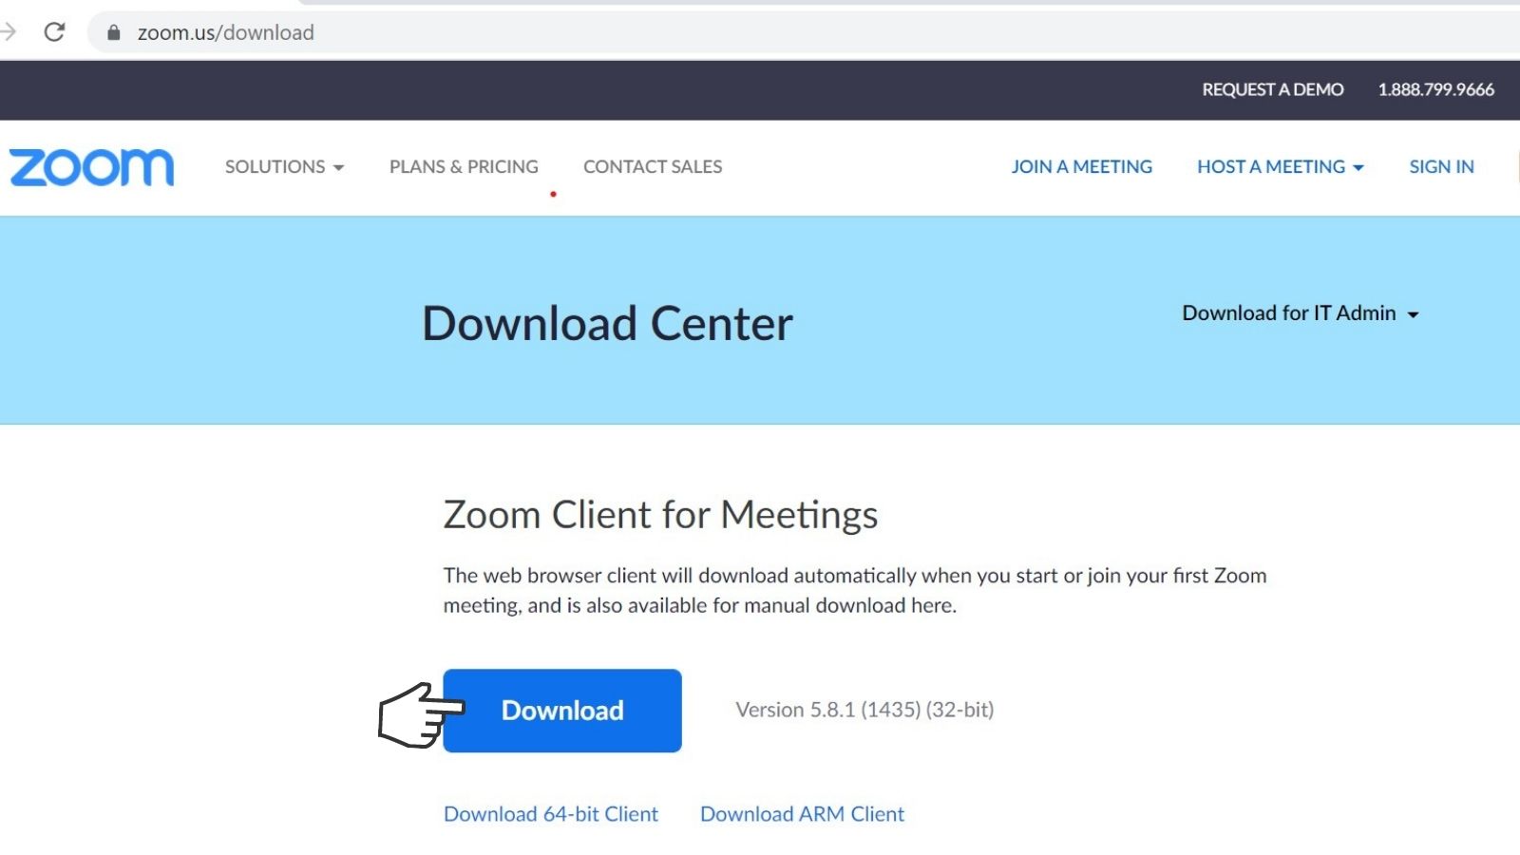Screen dimensions: 1520x855
Task: Click Sign In link
Action: tap(1441, 167)
